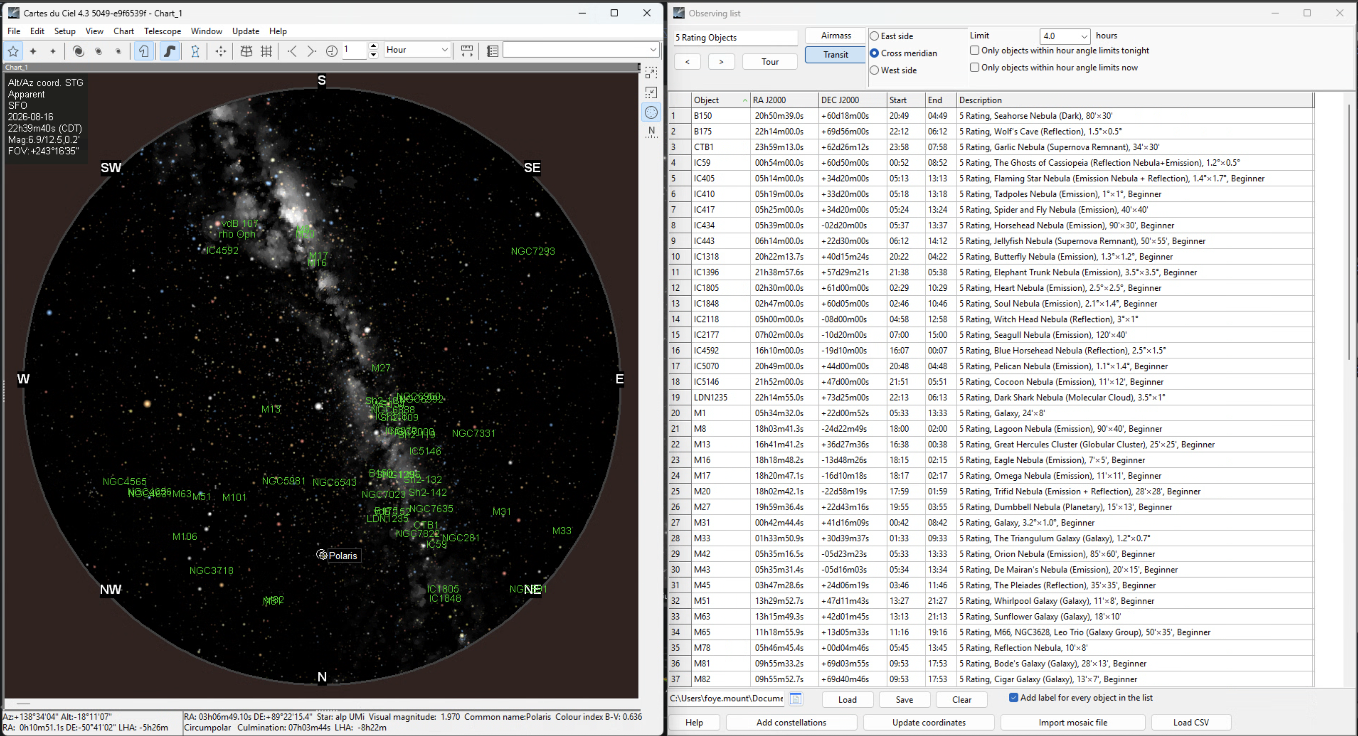1358x736 pixels.
Task: Open the Chart menu
Action: tap(124, 31)
